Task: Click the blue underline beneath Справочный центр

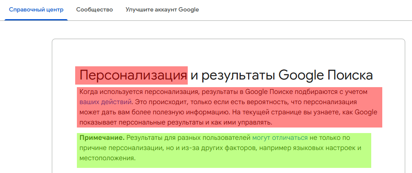Action: click(x=36, y=20)
